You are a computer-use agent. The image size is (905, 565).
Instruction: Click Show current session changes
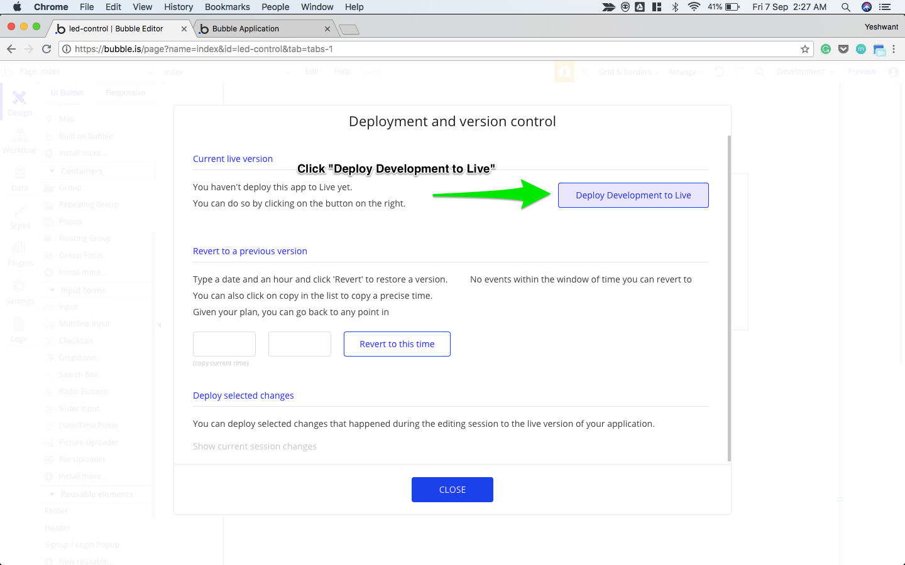point(255,446)
